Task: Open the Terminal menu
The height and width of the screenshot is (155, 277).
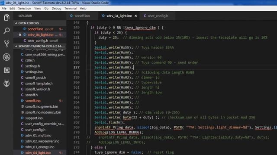Action: coord(70,9)
